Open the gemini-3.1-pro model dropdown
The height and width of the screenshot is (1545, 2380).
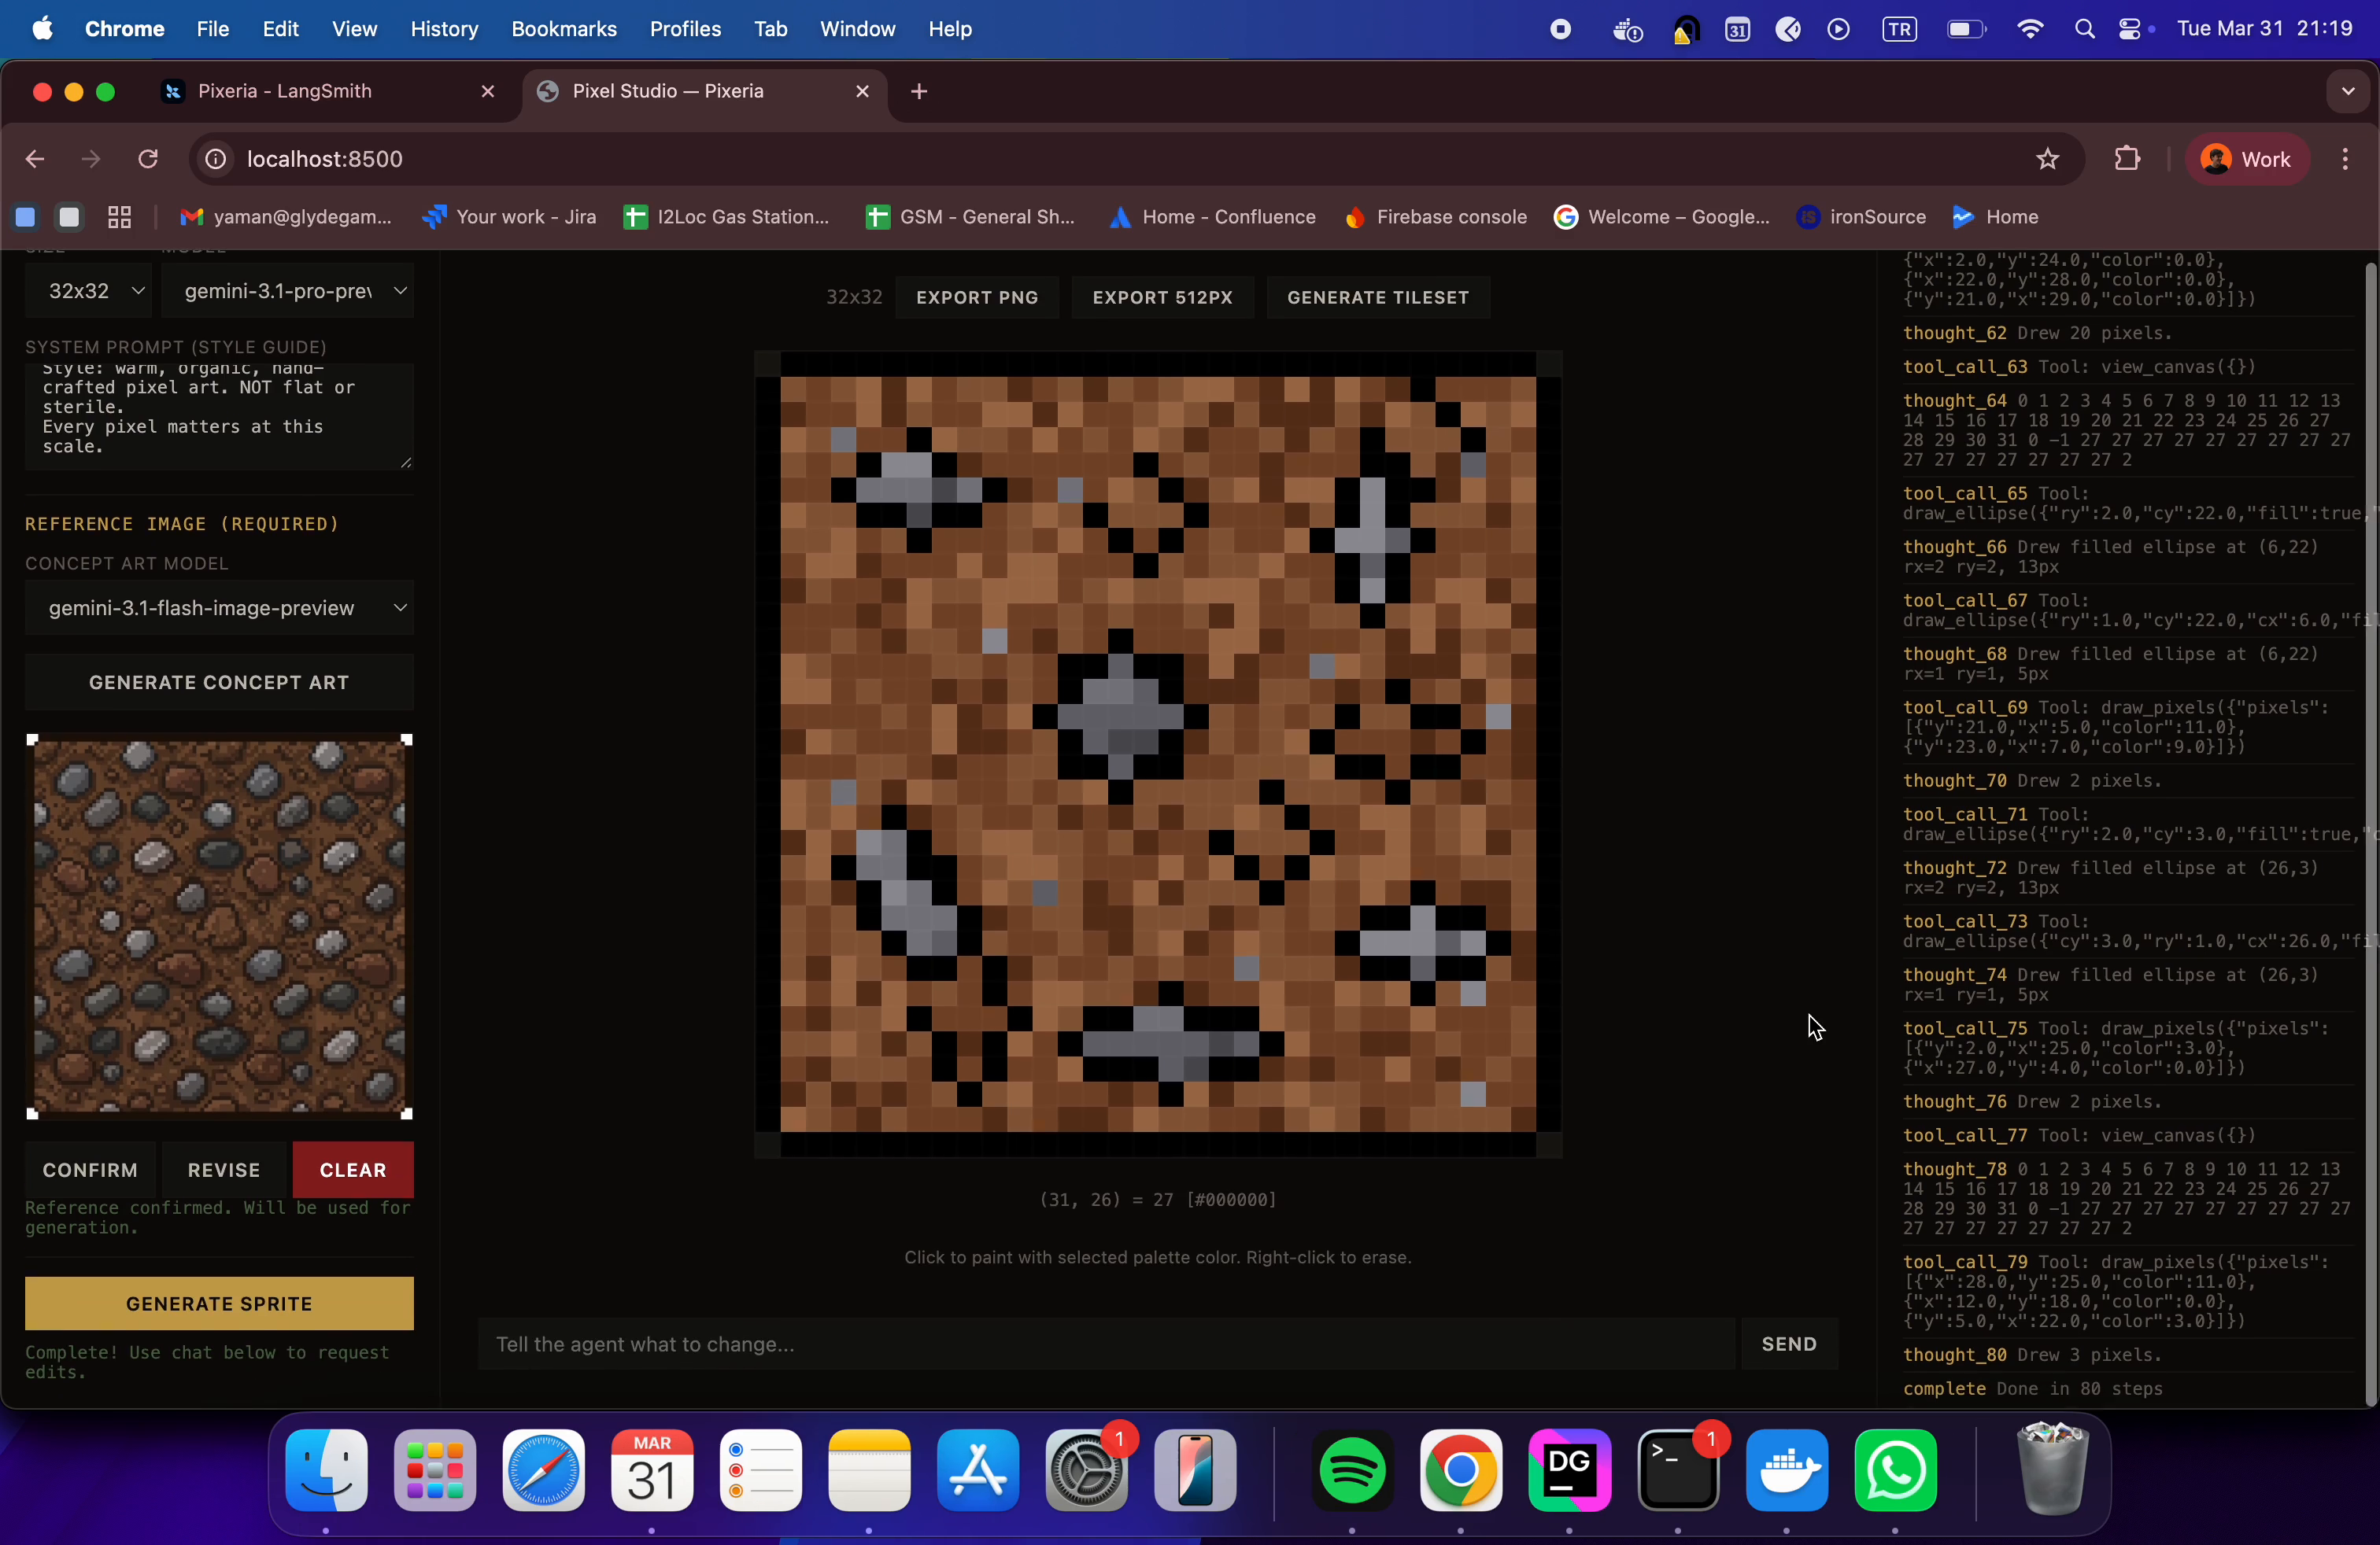point(288,291)
